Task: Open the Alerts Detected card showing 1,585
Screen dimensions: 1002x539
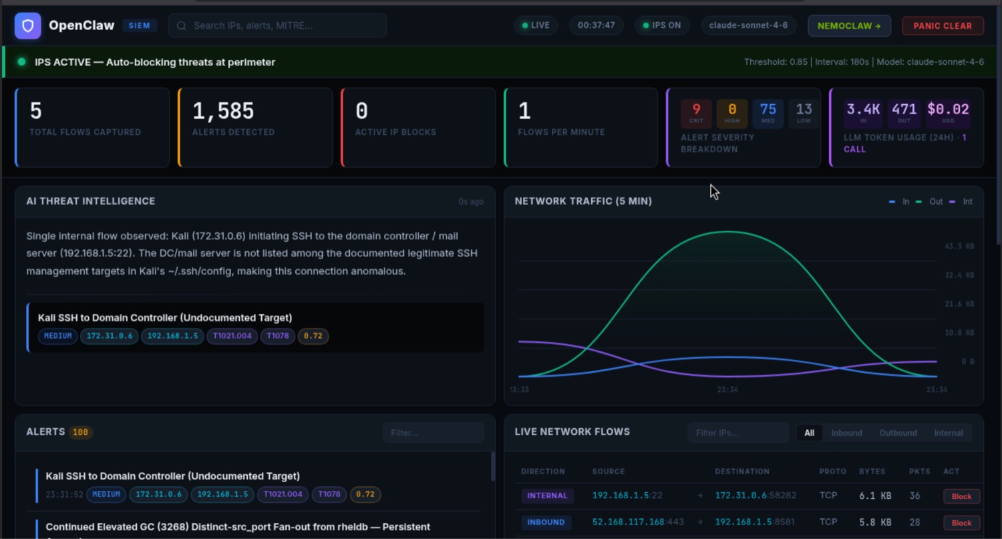Action: (255, 127)
